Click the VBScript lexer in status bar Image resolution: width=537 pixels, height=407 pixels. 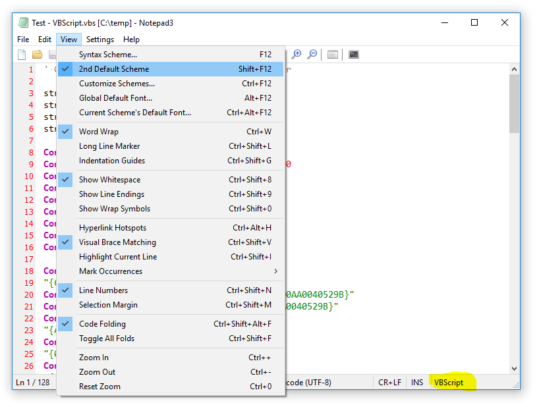[x=449, y=383]
